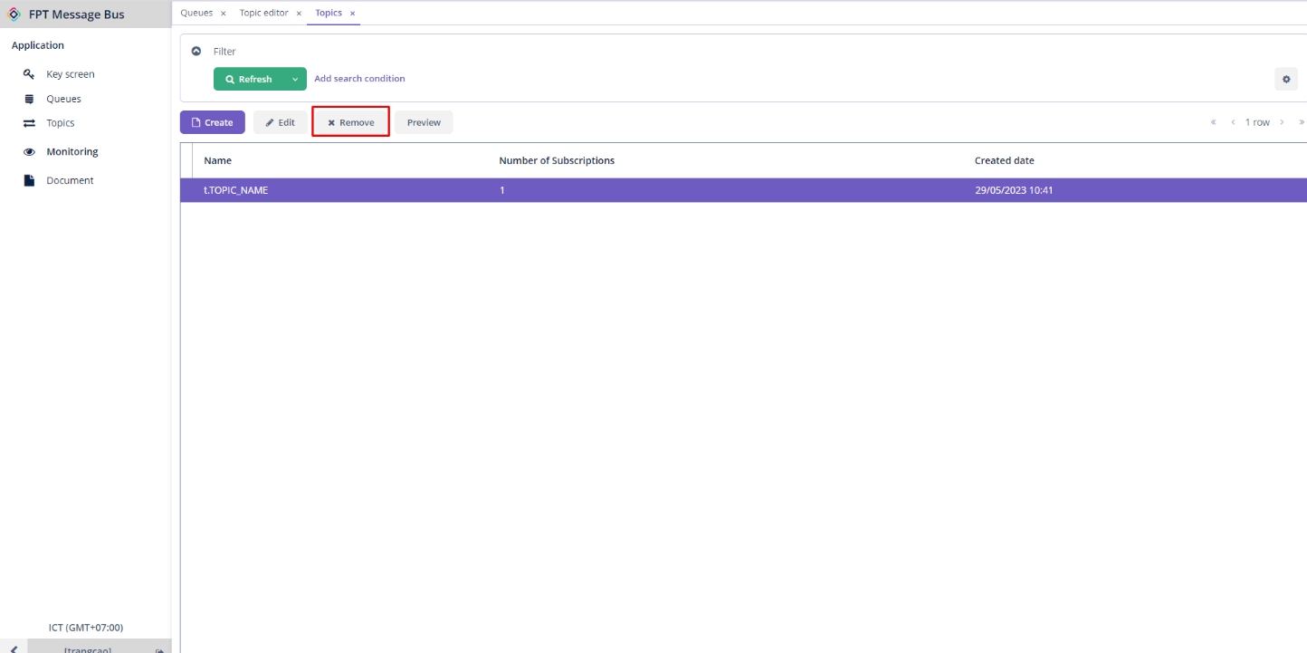Click the green Refresh button
This screenshot has height=653, width=1307.
point(249,79)
